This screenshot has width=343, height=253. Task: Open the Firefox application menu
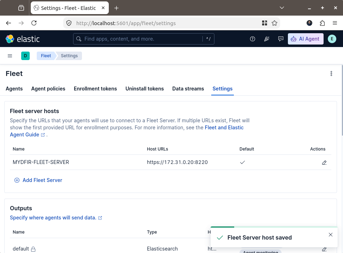click(335, 23)
